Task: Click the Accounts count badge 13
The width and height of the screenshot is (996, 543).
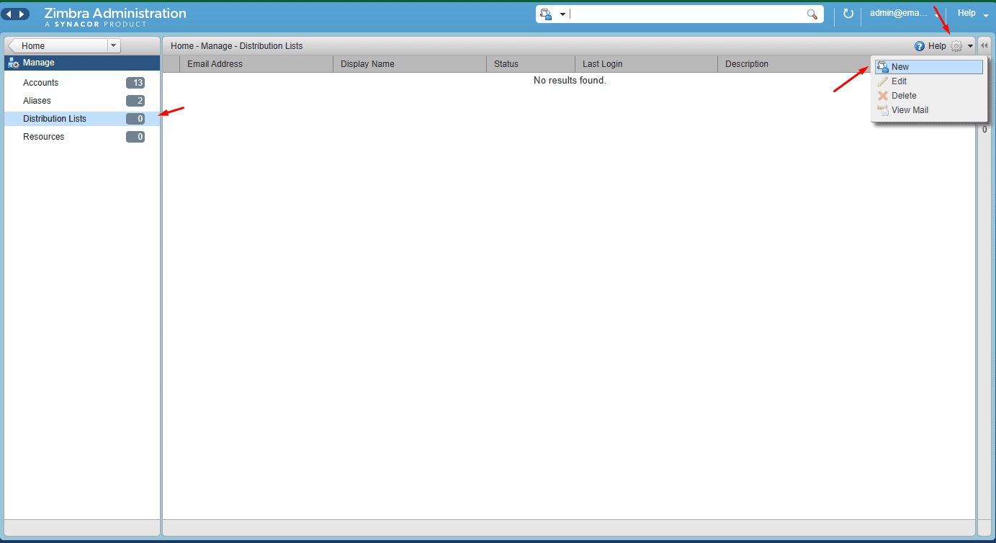Action: click(x=135, y=83)
